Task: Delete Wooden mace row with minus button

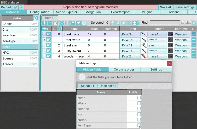Action: [x=193, y=56]
